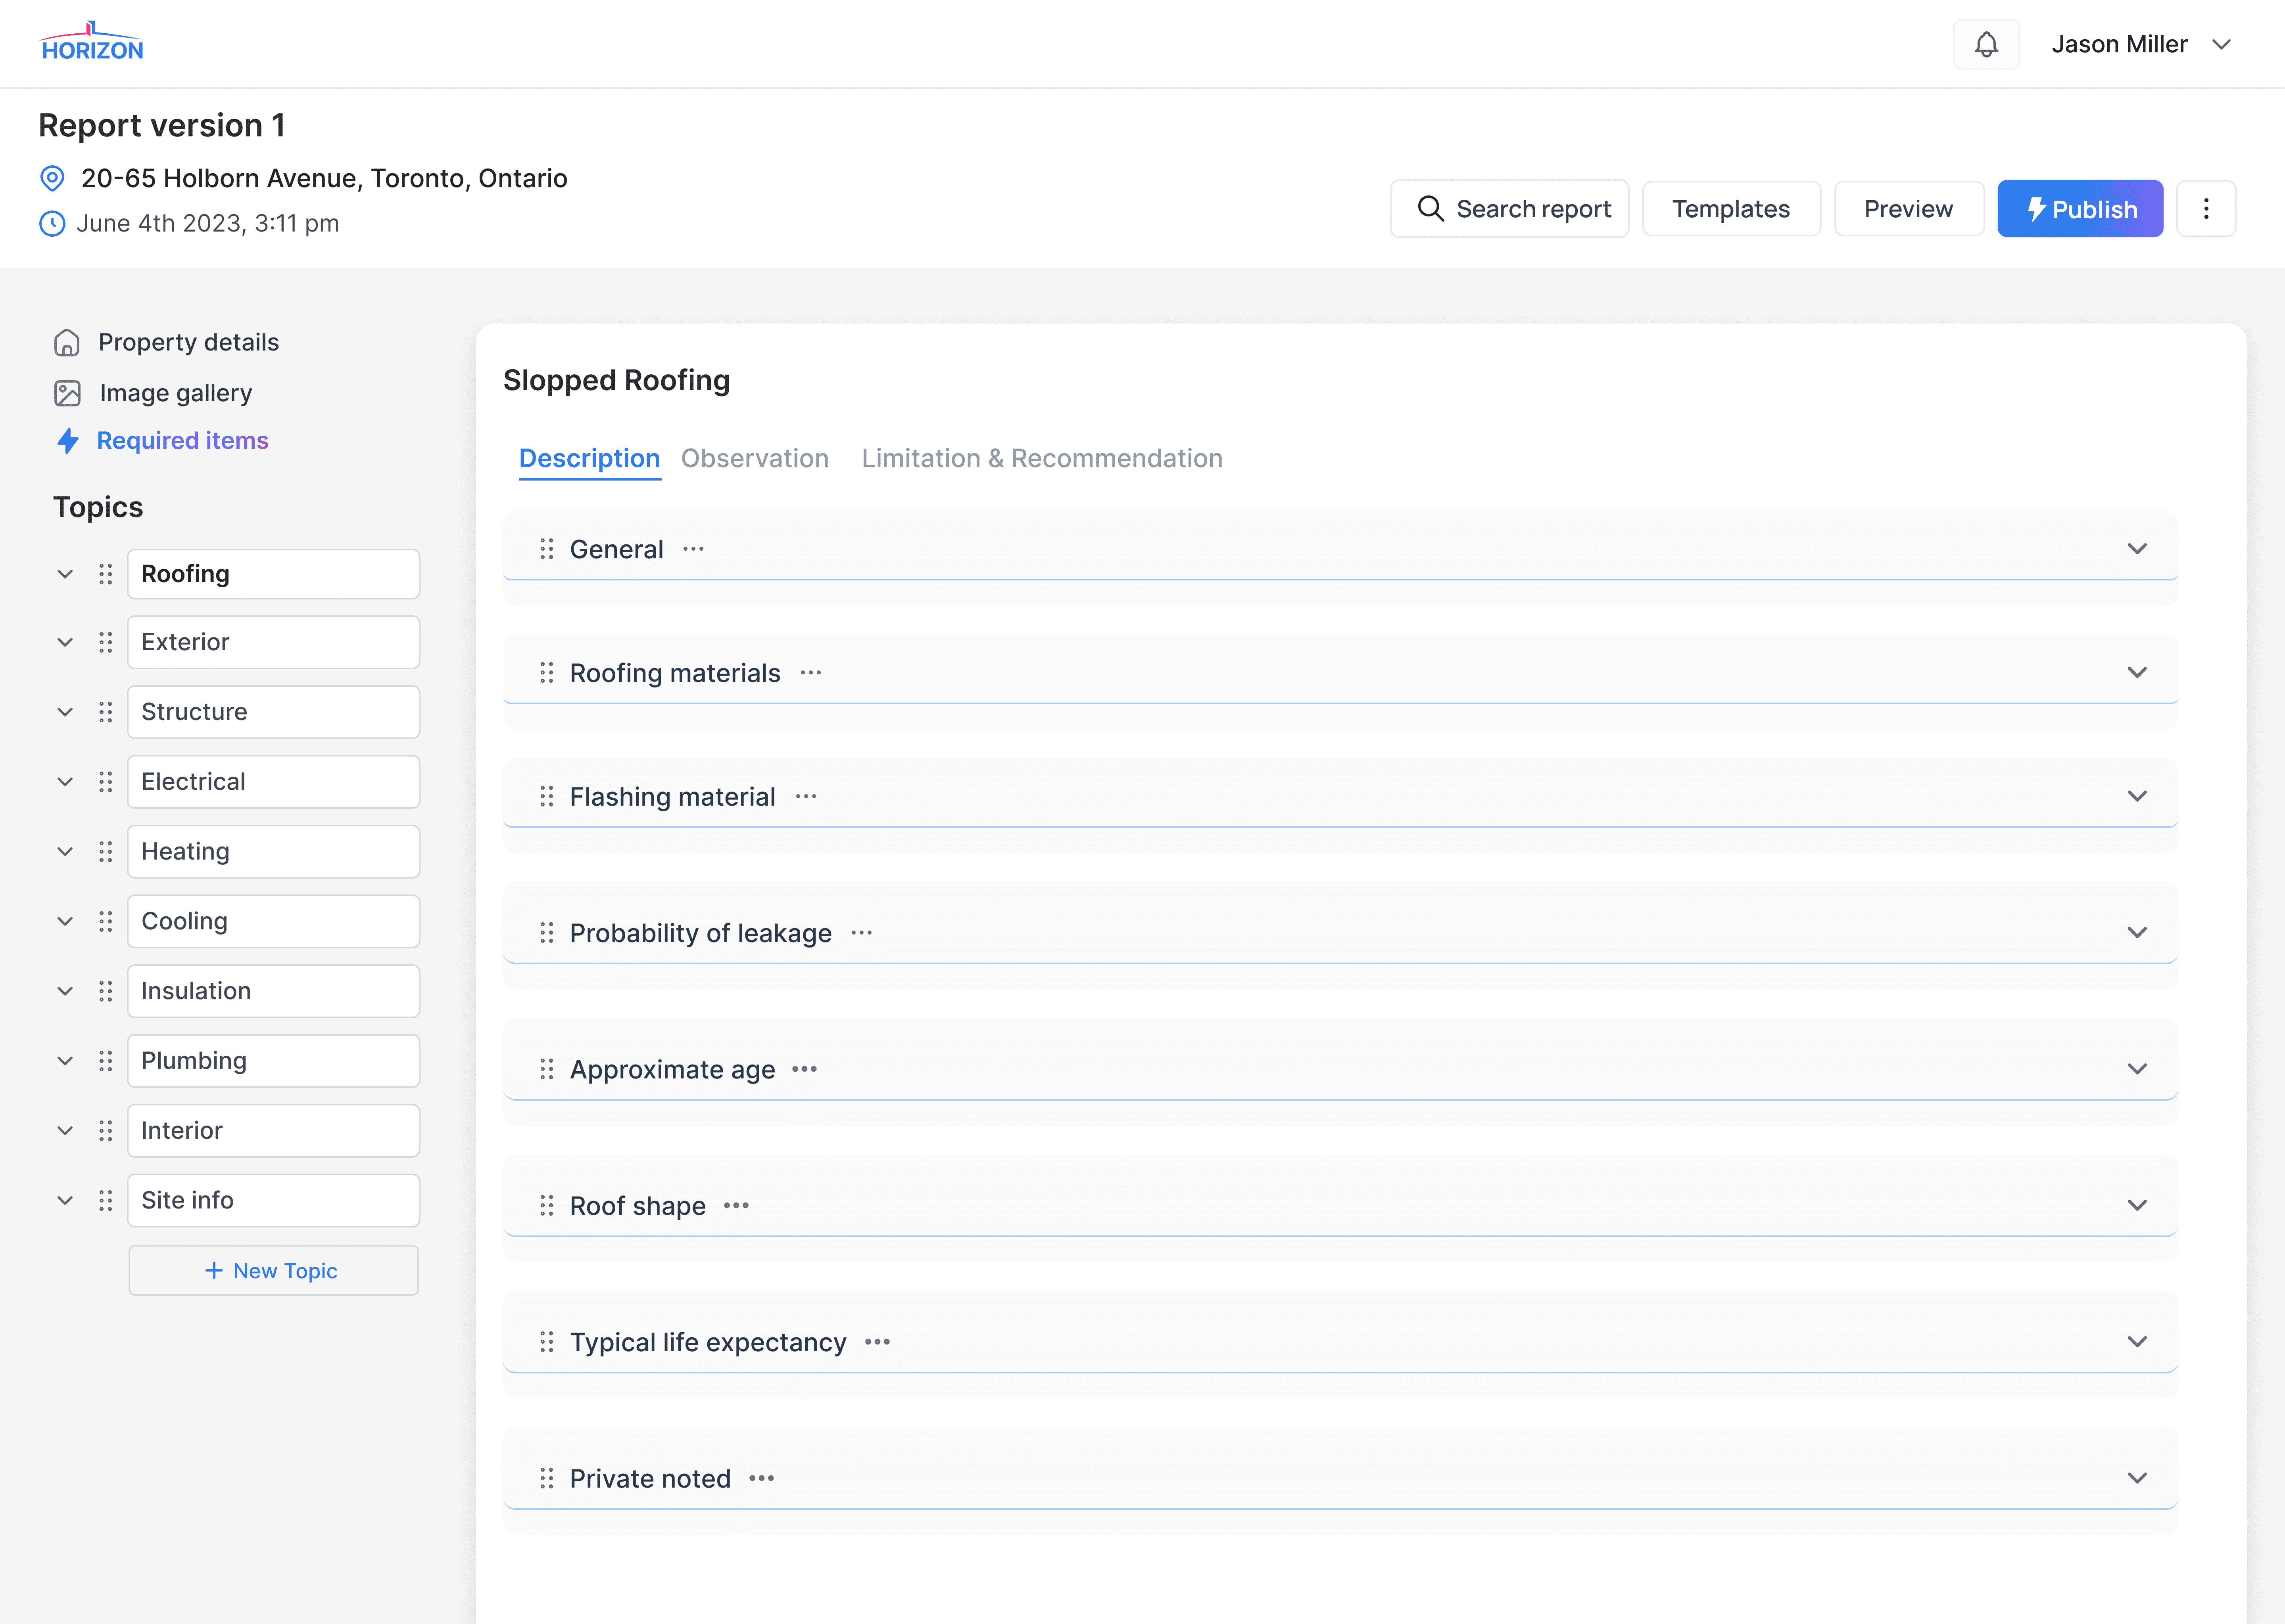Click the drag handle next to Cooling topic
2285x1624 pixels.
[x=106, y=921]
